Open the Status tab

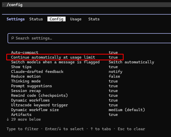point(36,19)
